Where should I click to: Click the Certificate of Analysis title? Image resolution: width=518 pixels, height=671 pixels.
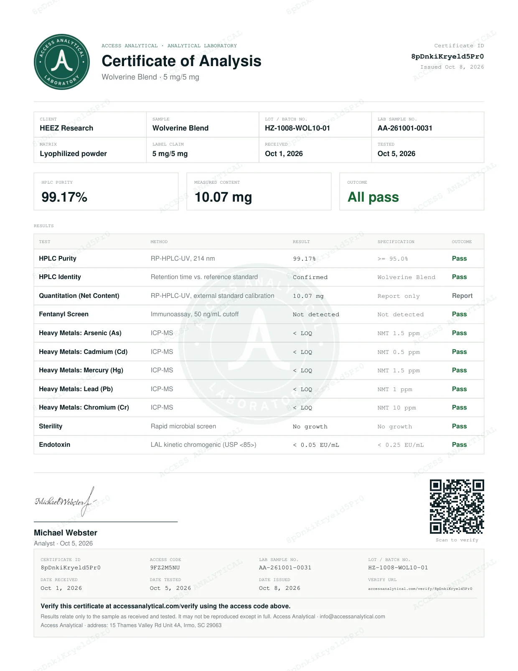click(181, 61)
